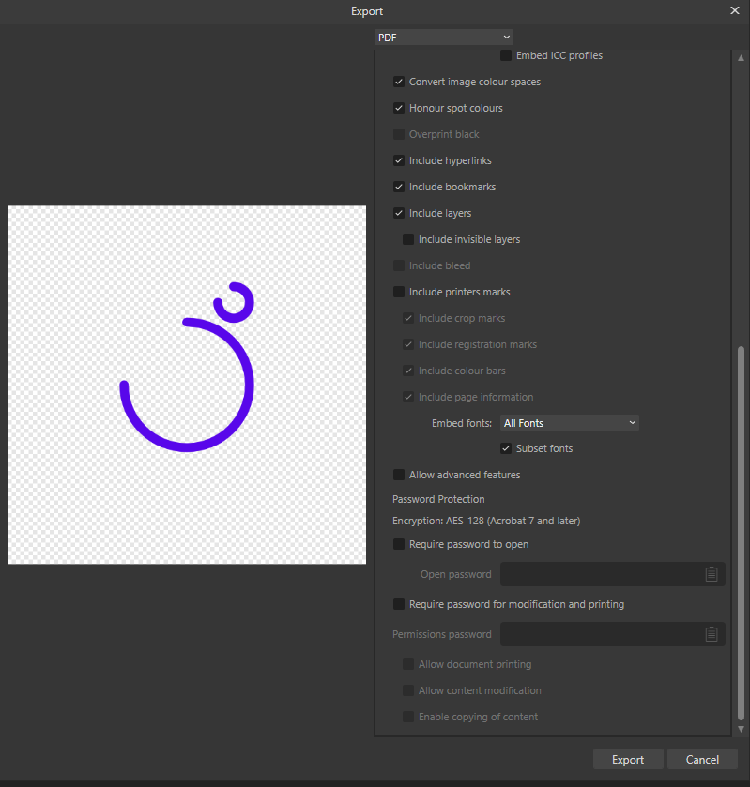Check Include printers marks
Screen dimensions: 750x787
pyautogui.click(x=399, y=292)
